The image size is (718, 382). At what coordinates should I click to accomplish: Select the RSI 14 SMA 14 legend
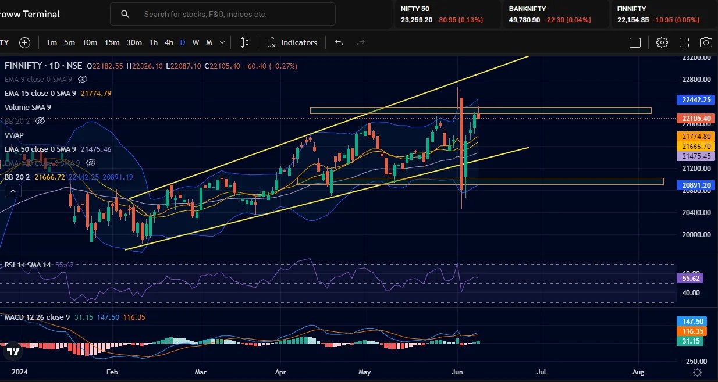[28, 265]
